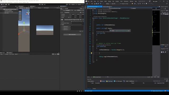Image resolution: width=169 pixels, height=95 pixels.
Task: Click Home icon in Solution Explorer
Action: click(x=165, y=9)
